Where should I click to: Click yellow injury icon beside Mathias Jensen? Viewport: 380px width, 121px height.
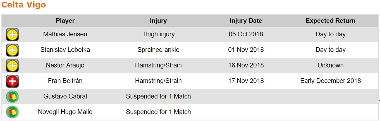12,35
